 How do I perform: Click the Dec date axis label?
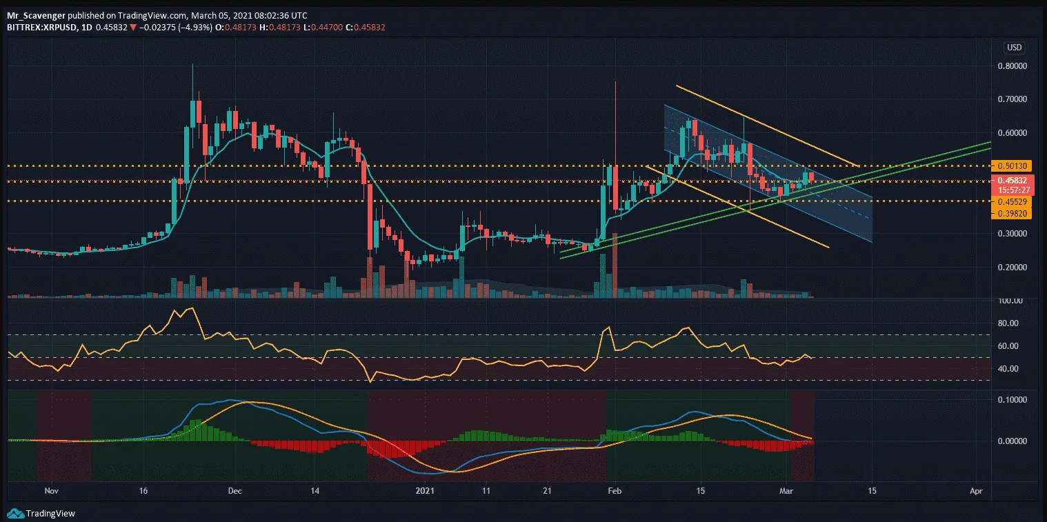(x=236, y=492)
